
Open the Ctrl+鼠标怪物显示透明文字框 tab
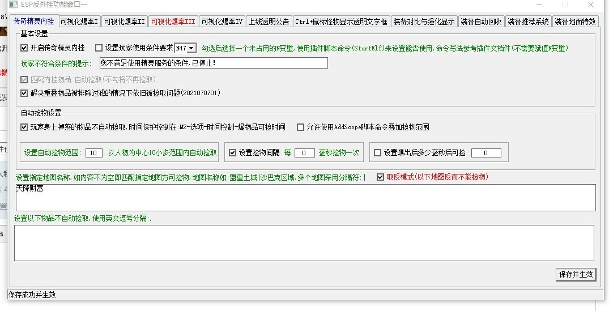[x=341, y=22]
